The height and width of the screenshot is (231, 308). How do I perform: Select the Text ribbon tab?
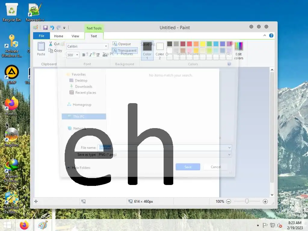click(x=94, y=36)
